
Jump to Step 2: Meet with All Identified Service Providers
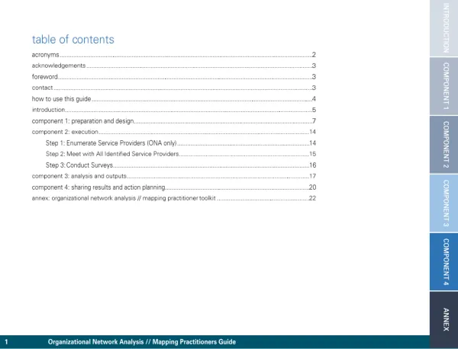[x=181, y=154]
